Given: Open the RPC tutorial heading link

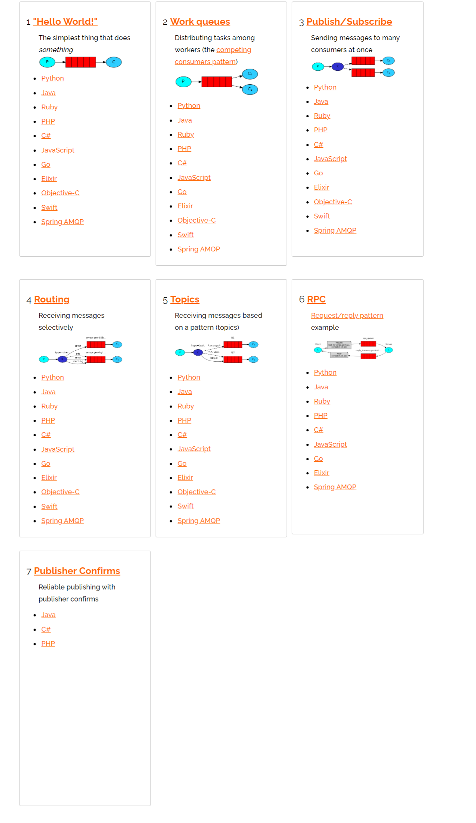Looking at the screenshot, I should pos(316,299).
